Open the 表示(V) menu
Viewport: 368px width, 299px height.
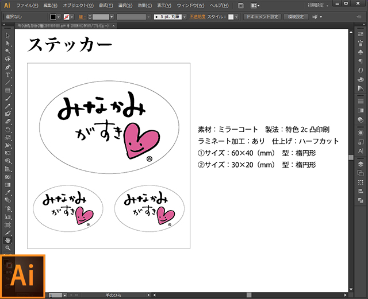(164, 5)
